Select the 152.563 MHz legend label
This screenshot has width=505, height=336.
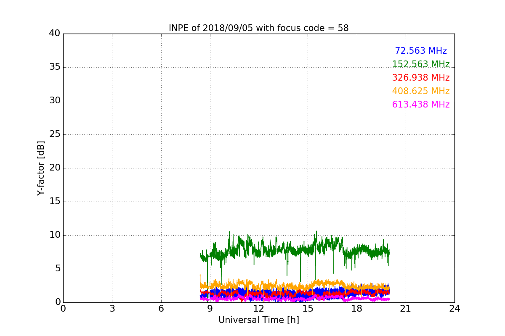pyautogui.click(x=421, y=64)
